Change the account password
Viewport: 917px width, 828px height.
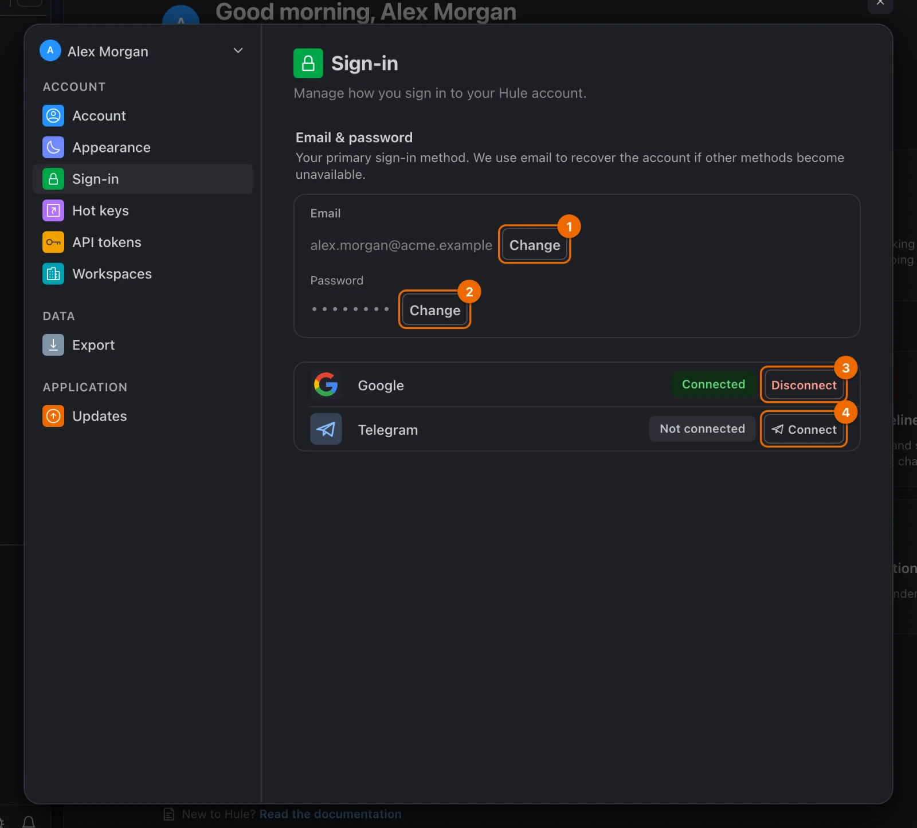click(435, 311)
